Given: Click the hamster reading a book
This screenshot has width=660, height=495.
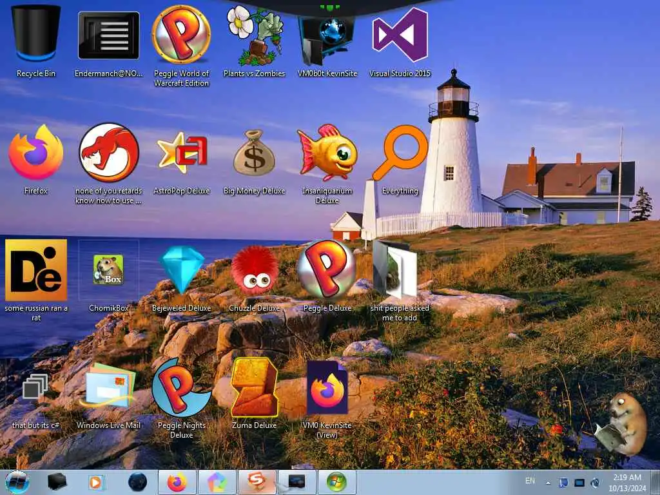Looking at the screenshot, I should (x=619, y=424).
